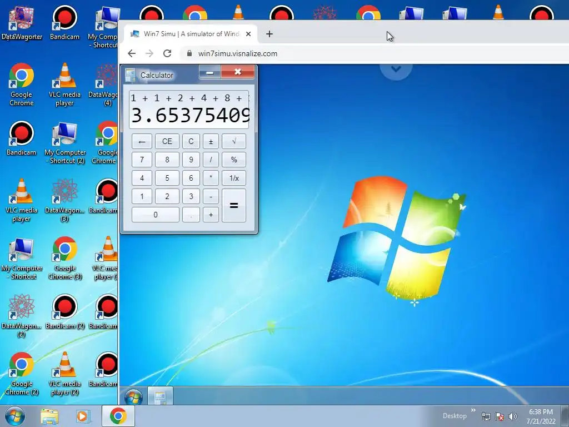Screen dimensions: 569x427
Task: Expand the Desktop toolbar chevron
Action: (473, 410)
